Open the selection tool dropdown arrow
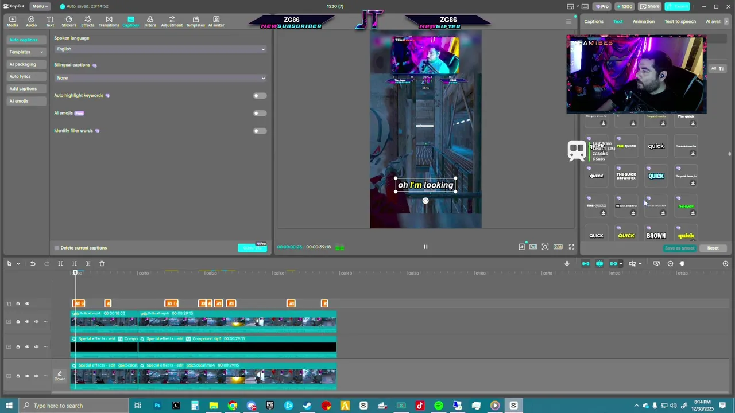 [18, 264]
